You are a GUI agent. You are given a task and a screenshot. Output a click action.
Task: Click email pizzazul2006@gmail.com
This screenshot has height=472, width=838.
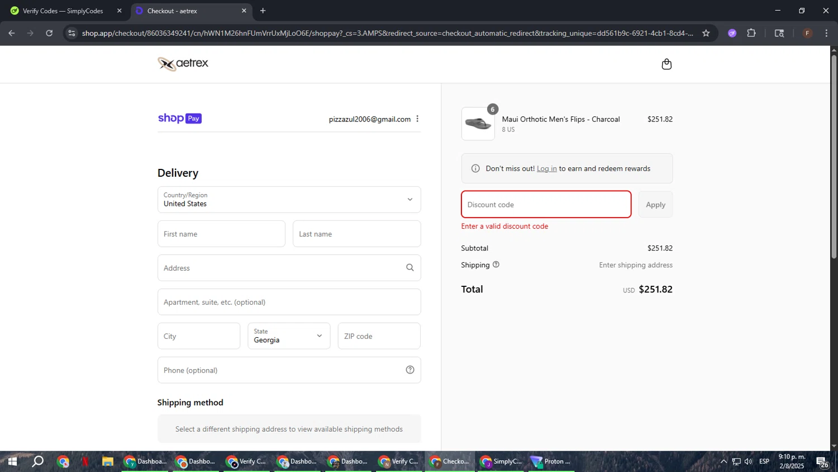click(370, 119)
